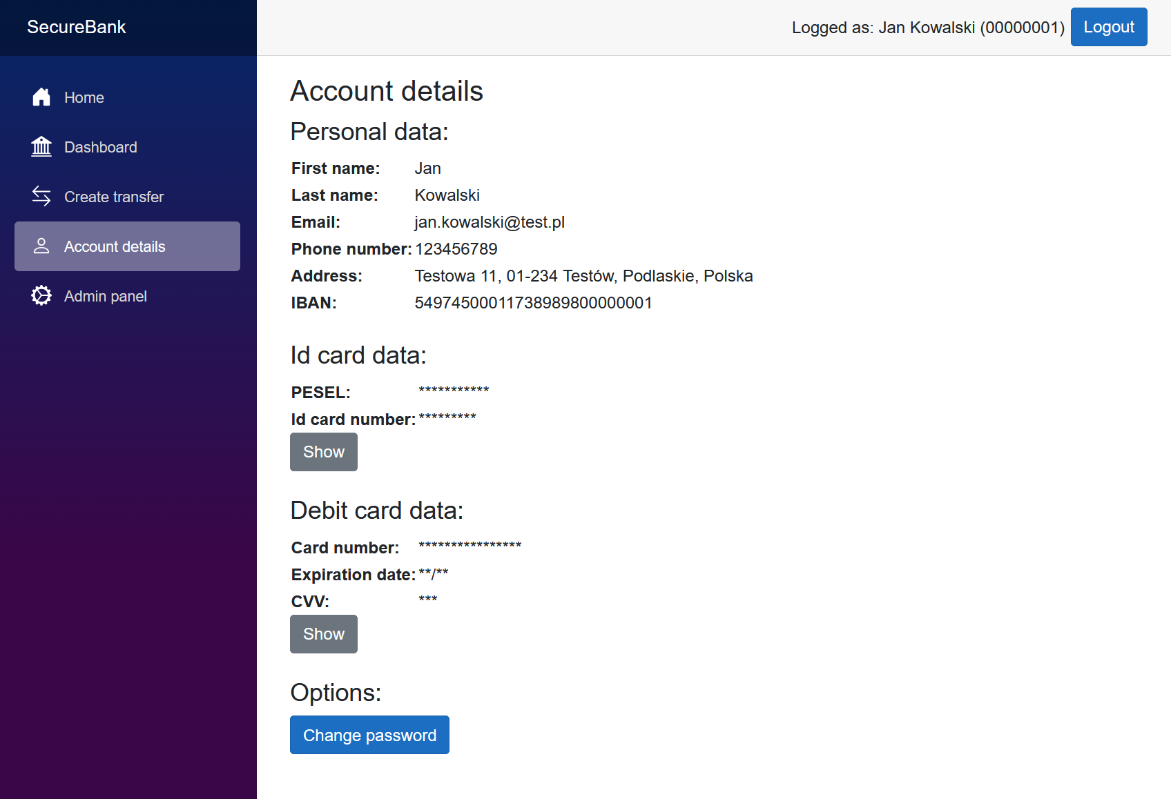Click the IBAN number value

pyautogui.click(x=533, y=303)
